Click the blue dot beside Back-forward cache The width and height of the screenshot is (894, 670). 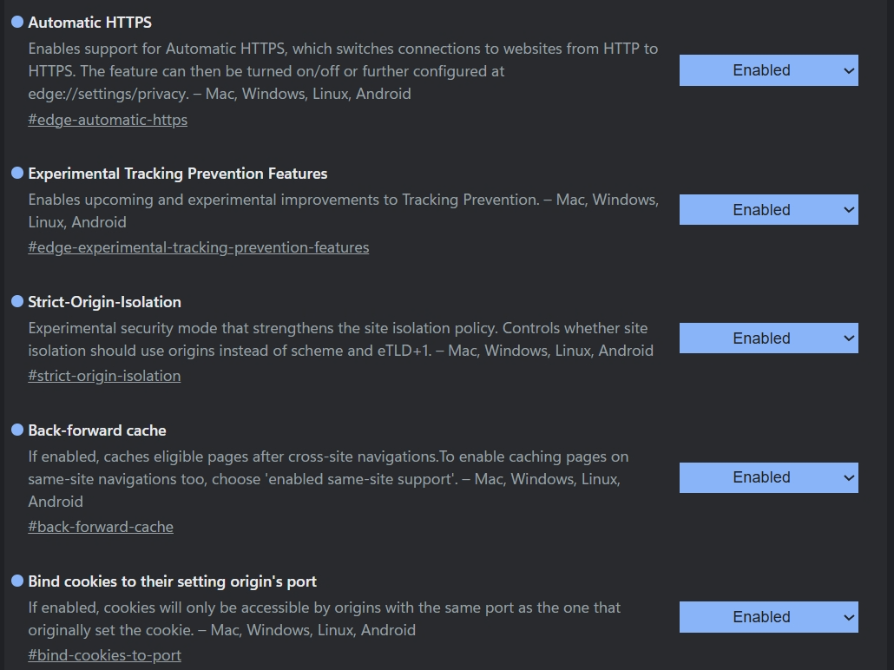(17, 430)
